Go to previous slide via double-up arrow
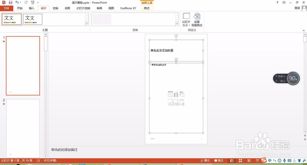This screenshot has width=307, height=165. click(x=305, y=136)
